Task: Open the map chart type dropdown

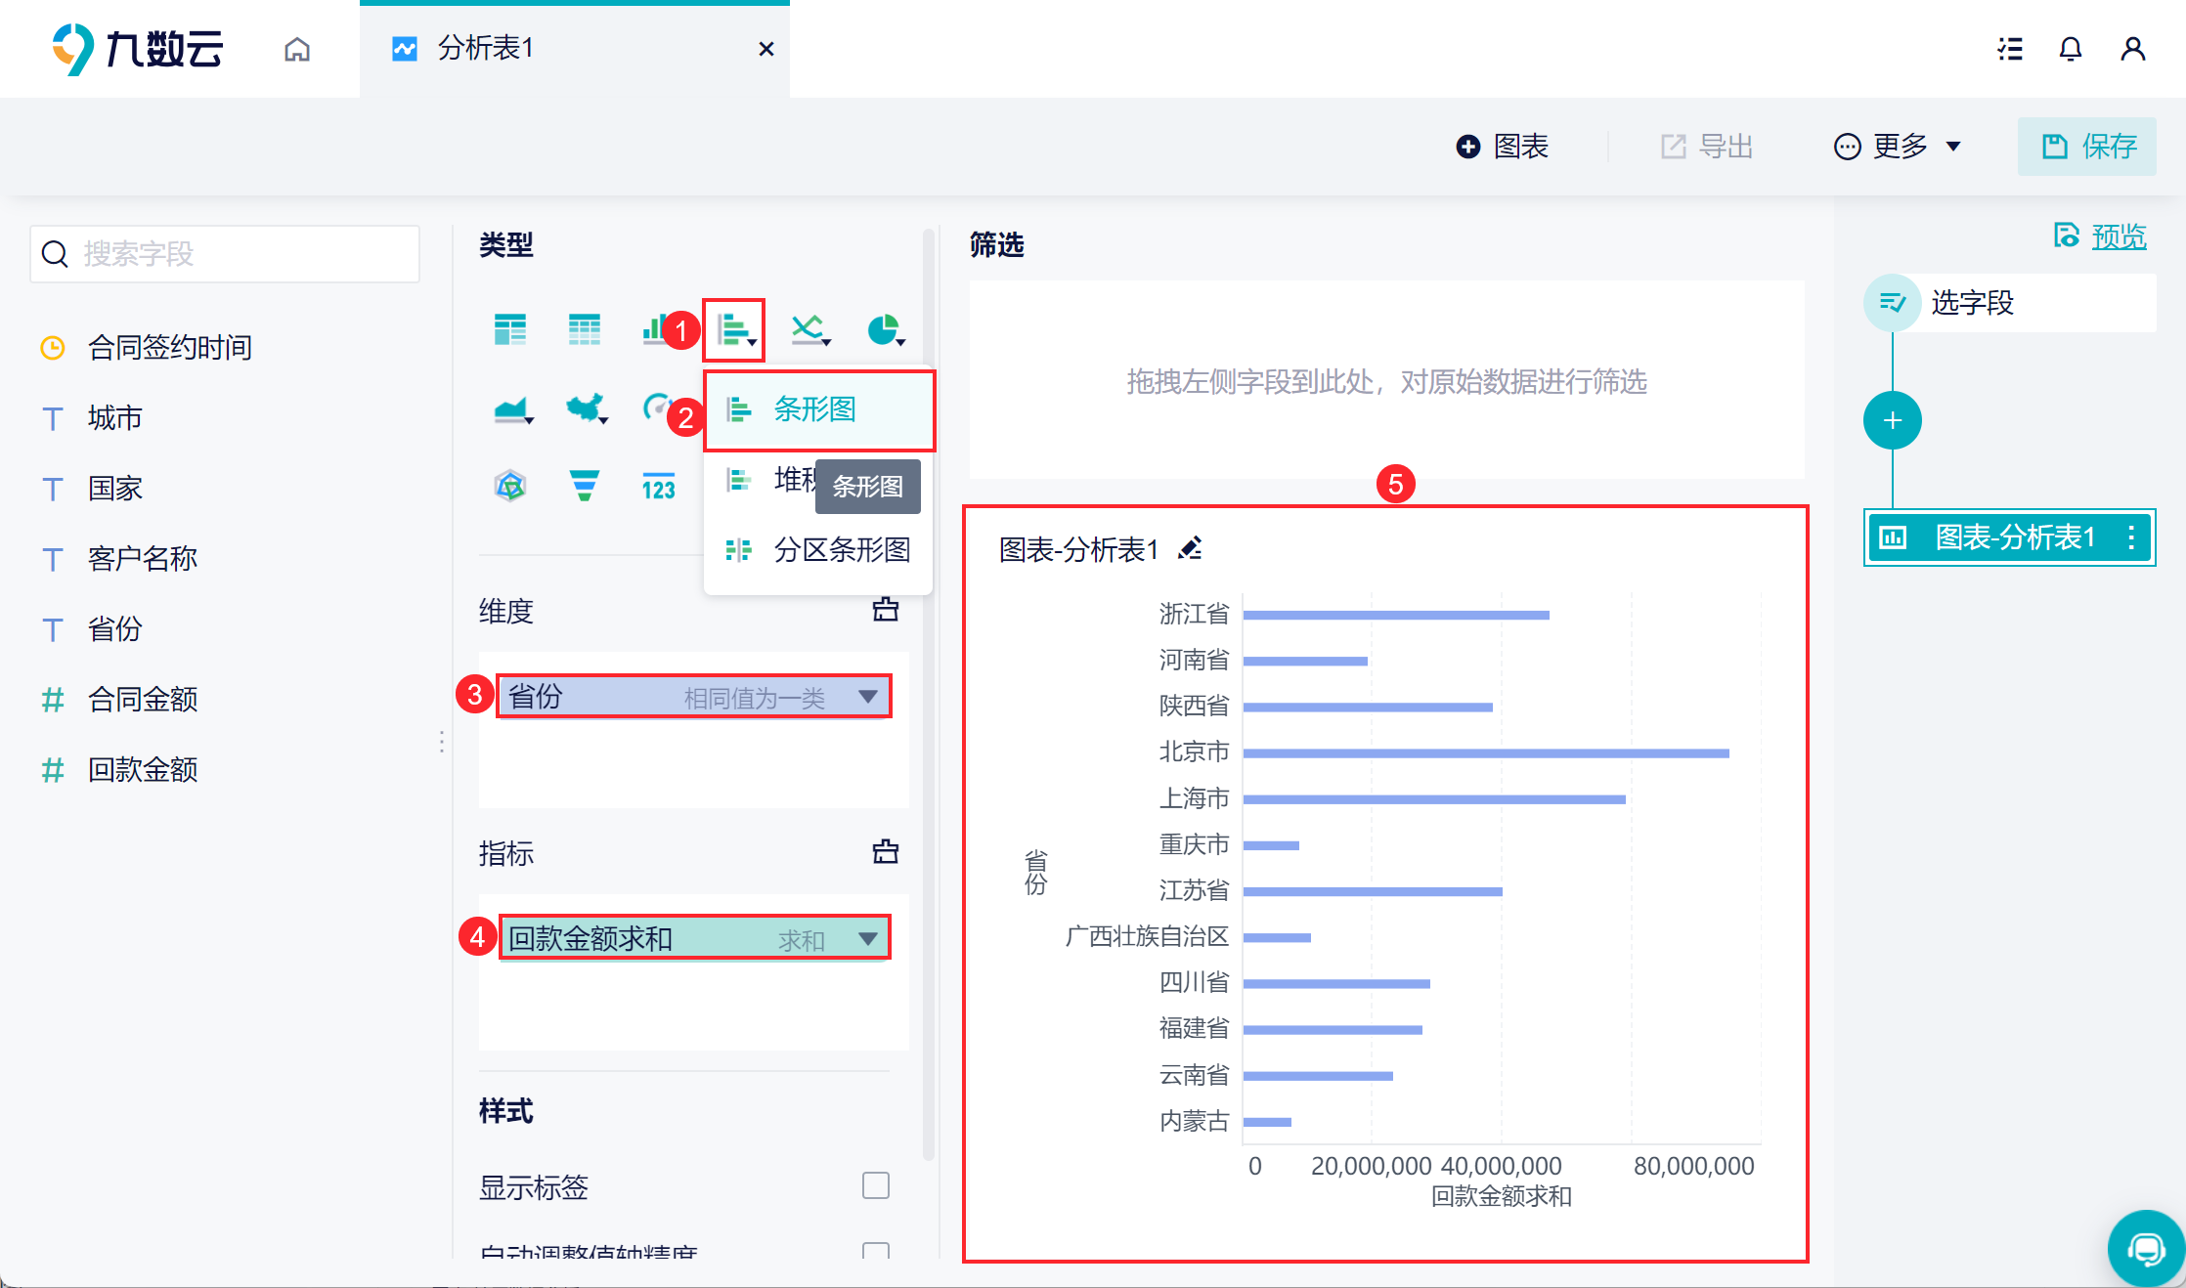Action: (588, 408)
